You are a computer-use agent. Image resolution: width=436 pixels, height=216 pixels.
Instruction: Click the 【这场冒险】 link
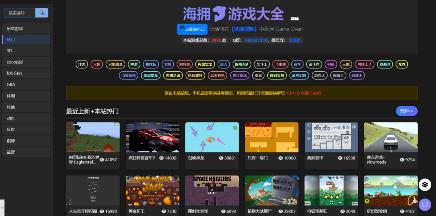point(244,29)
